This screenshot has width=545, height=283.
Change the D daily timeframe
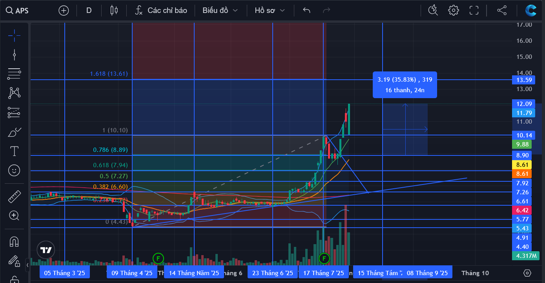click(89, 11)
